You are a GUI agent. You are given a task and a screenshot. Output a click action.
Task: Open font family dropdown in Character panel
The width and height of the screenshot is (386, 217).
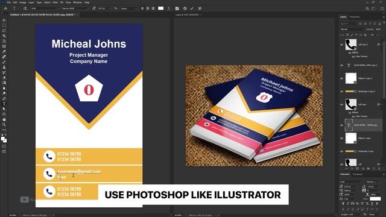352,182
